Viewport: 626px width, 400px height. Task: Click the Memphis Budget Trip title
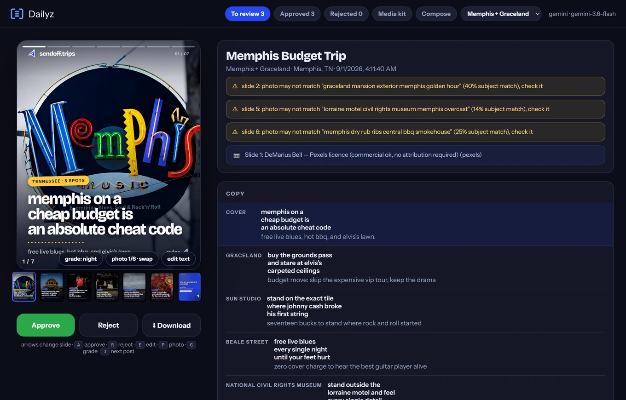pos(286,56)
